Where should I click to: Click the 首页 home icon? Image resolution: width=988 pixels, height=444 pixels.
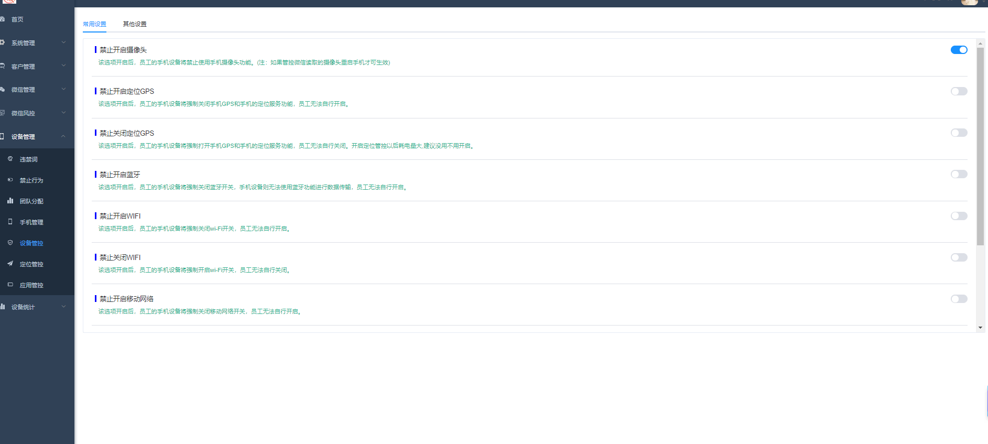[x=3, y=19]
